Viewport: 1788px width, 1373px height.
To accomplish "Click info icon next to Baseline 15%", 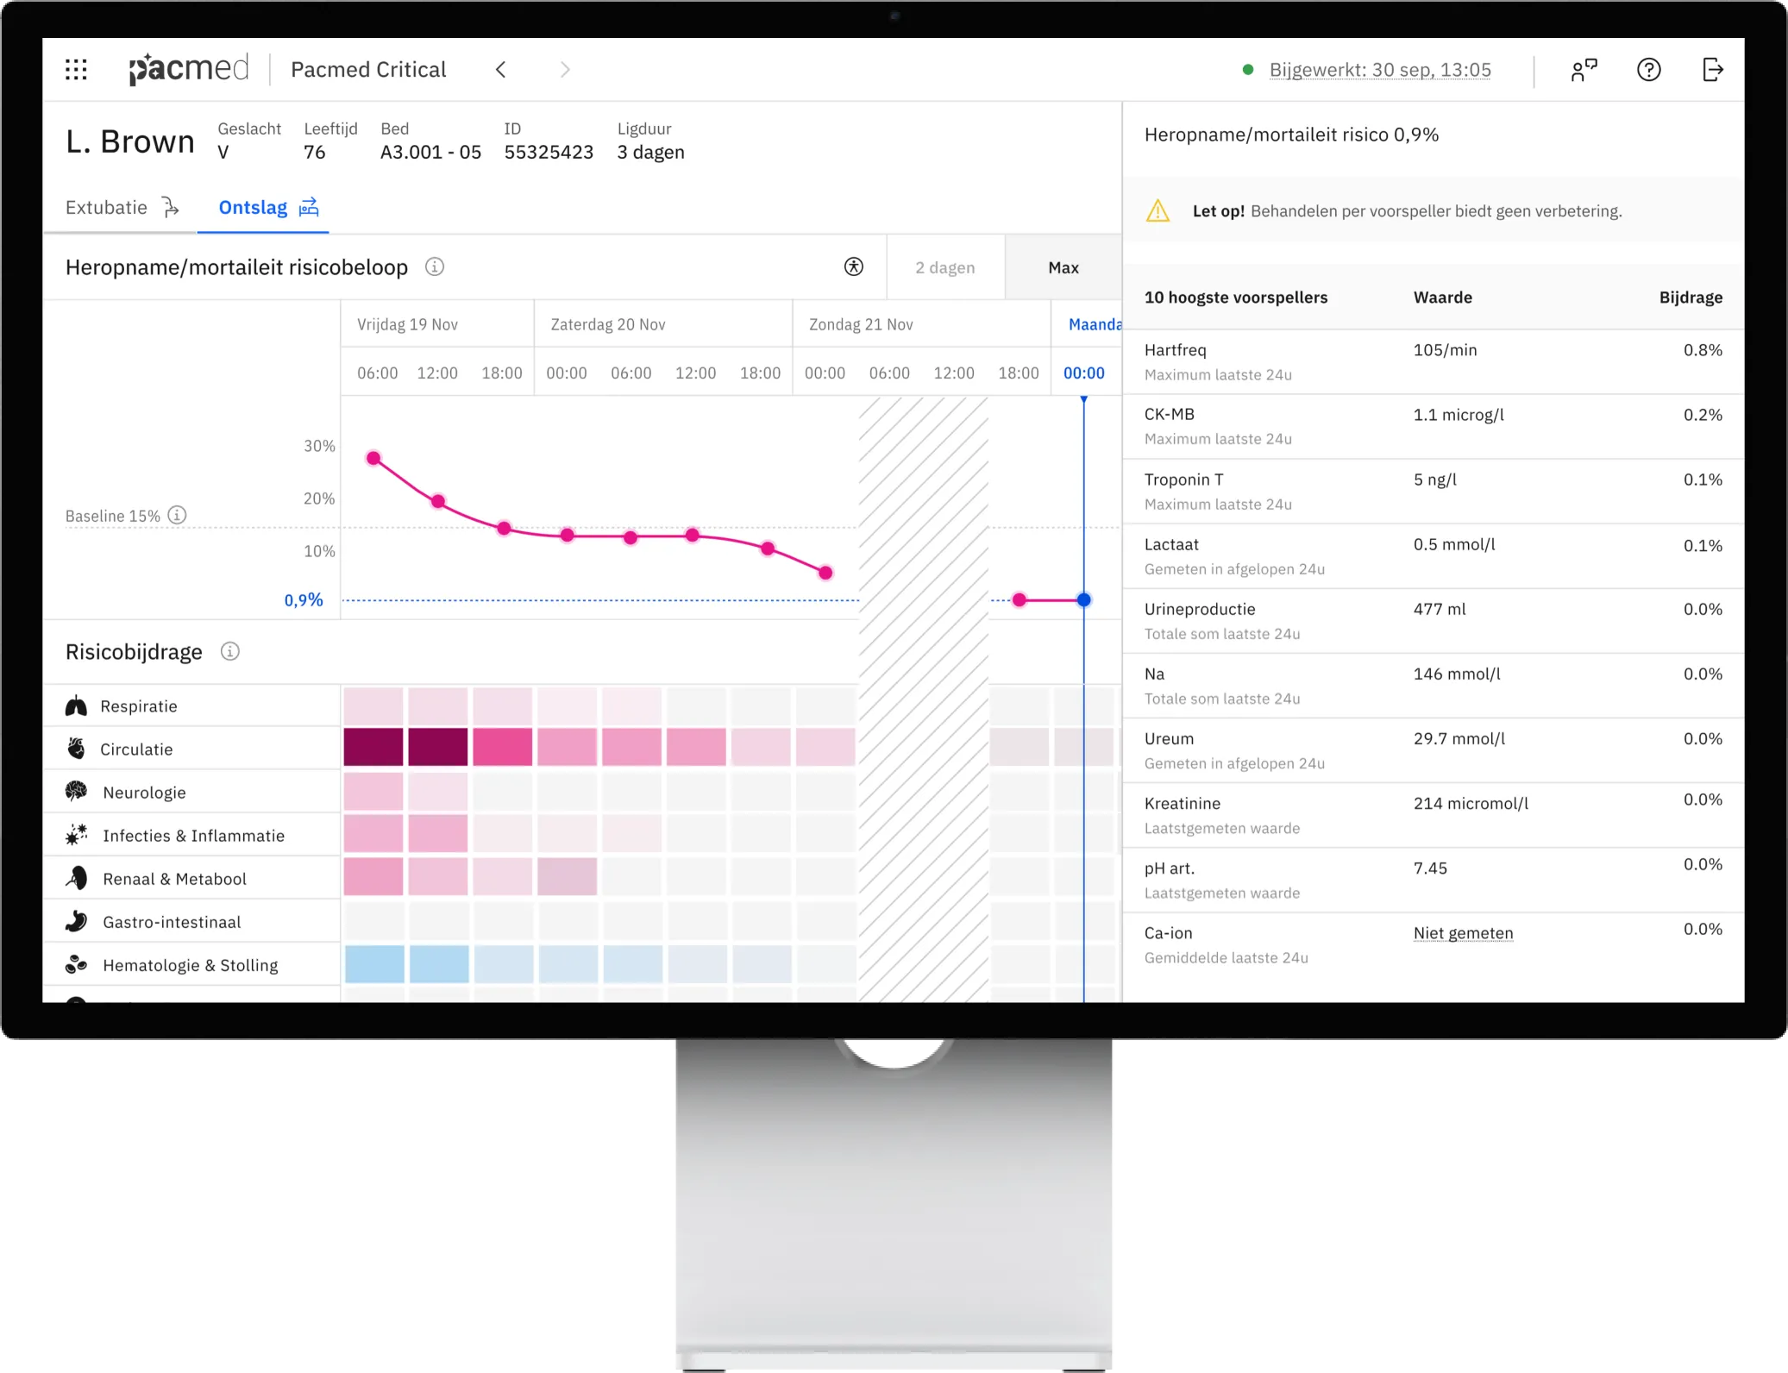I will click(x=177, y=516).
